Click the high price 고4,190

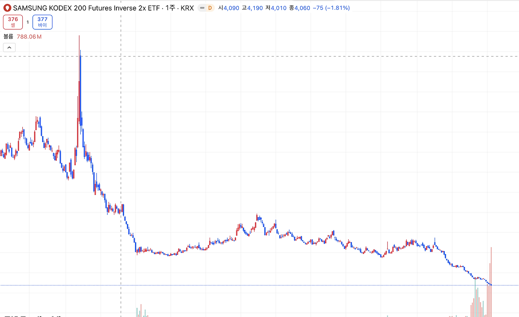point(253,8)
